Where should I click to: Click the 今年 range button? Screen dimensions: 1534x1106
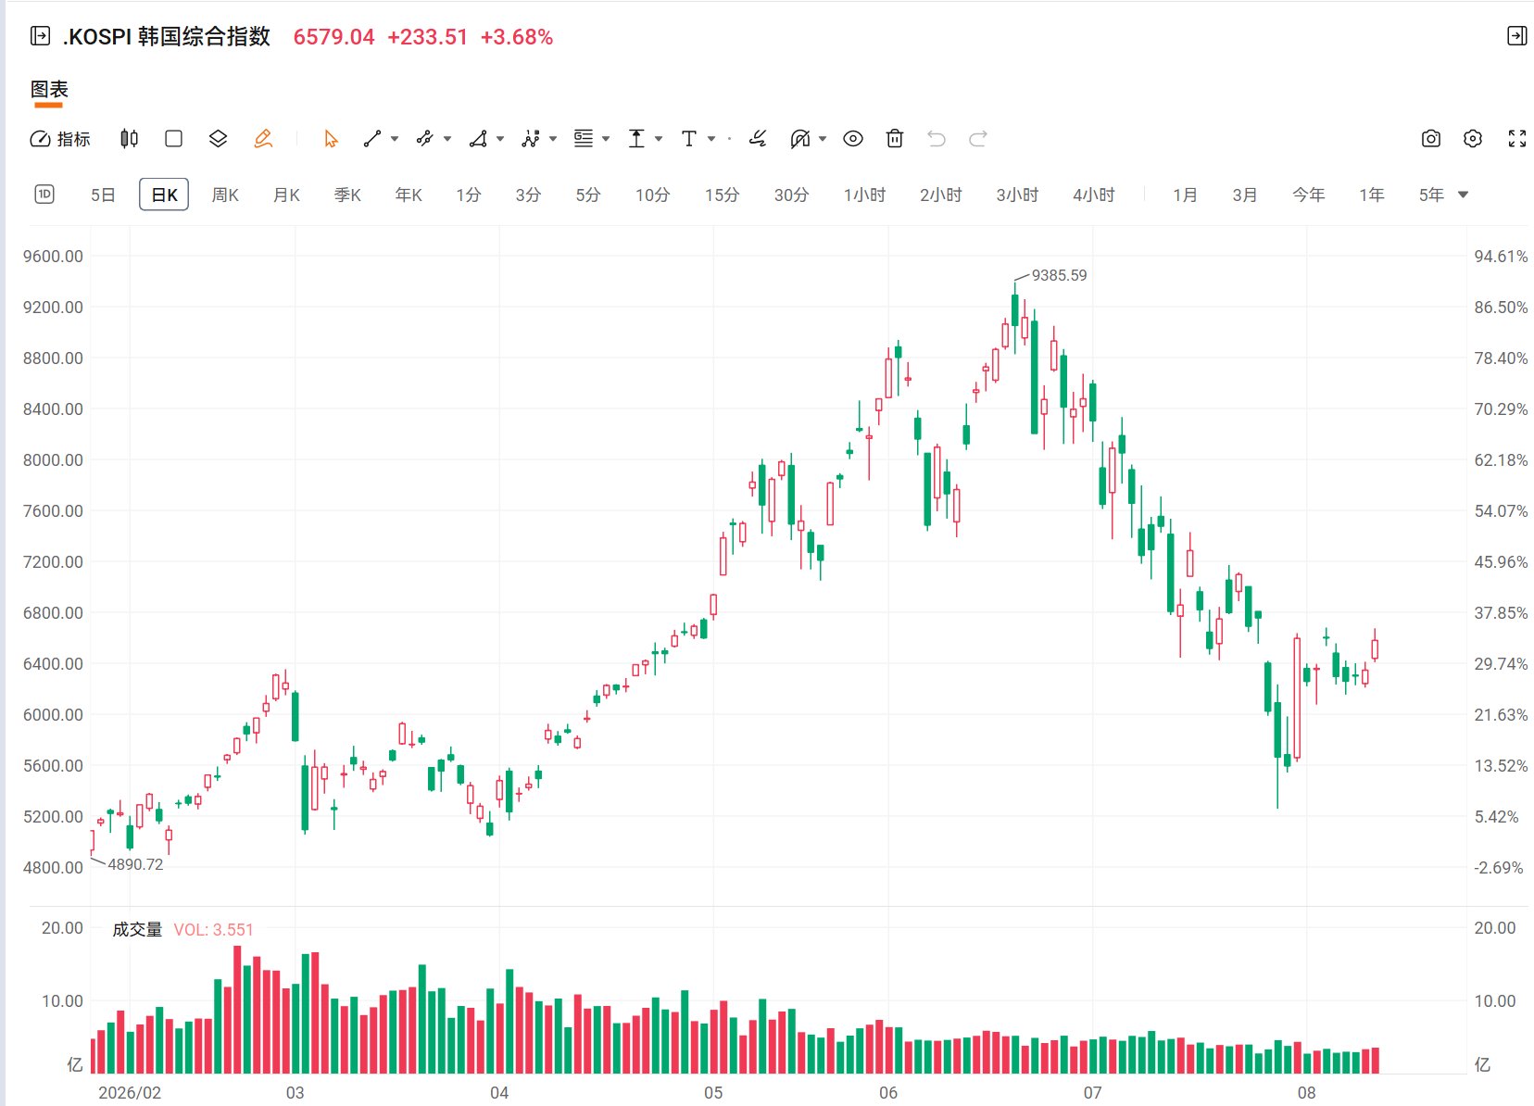pos(1309,195)
